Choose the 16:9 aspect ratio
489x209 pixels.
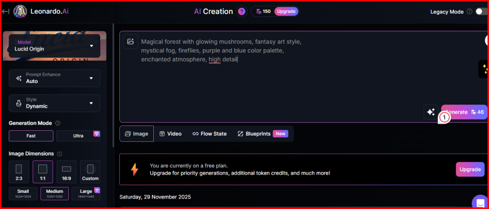[66, 172]
